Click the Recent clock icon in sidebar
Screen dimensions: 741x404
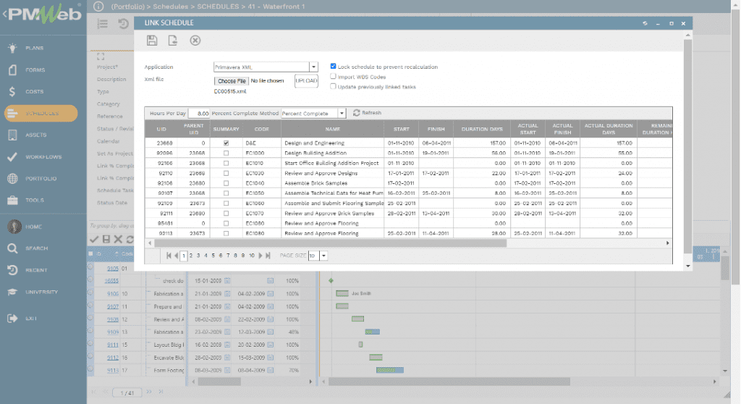13,270
